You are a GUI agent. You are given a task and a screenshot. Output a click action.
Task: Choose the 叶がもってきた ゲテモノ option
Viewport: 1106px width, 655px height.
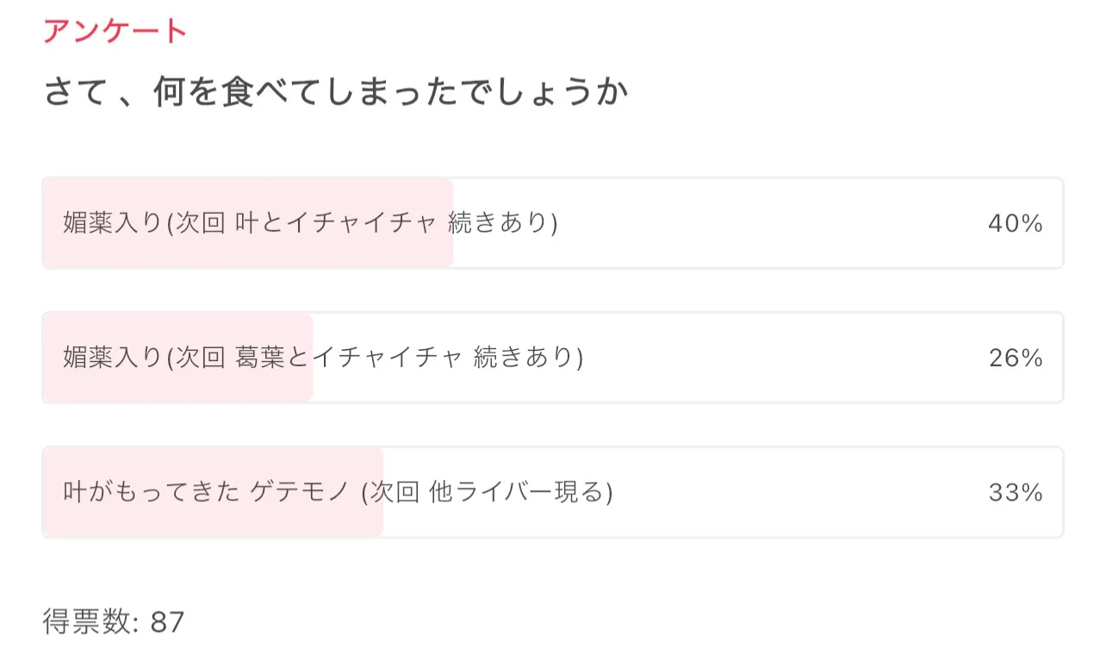click(205, 492)
